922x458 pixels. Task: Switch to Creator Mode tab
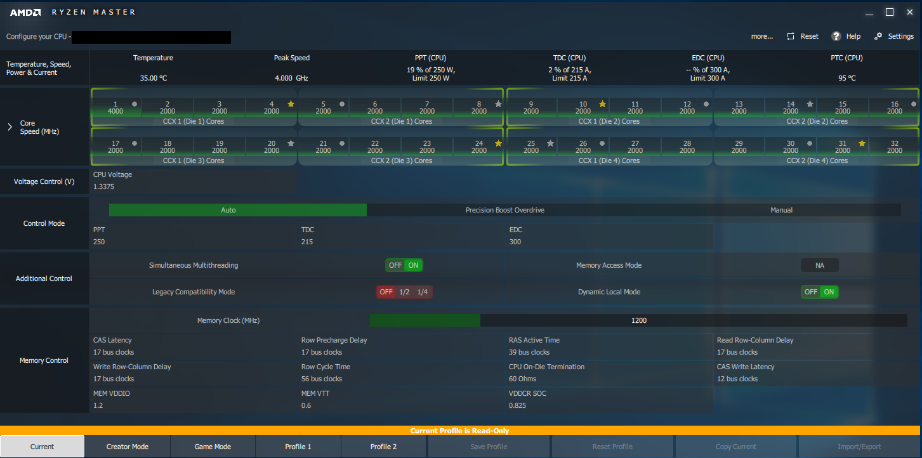128,447
